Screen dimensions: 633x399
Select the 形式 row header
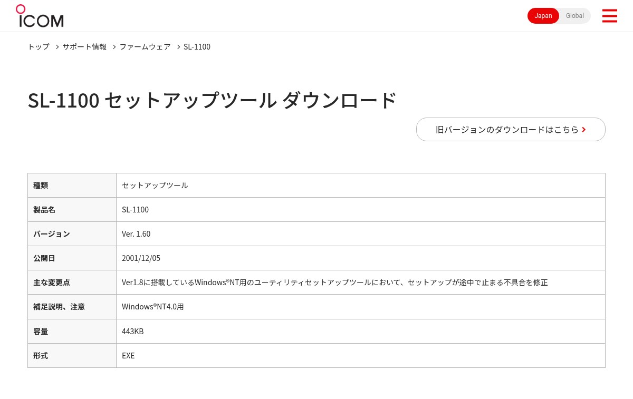(72, 356)
